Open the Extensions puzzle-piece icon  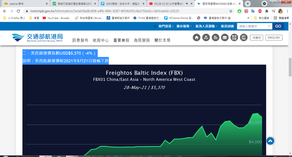point(267,11)
